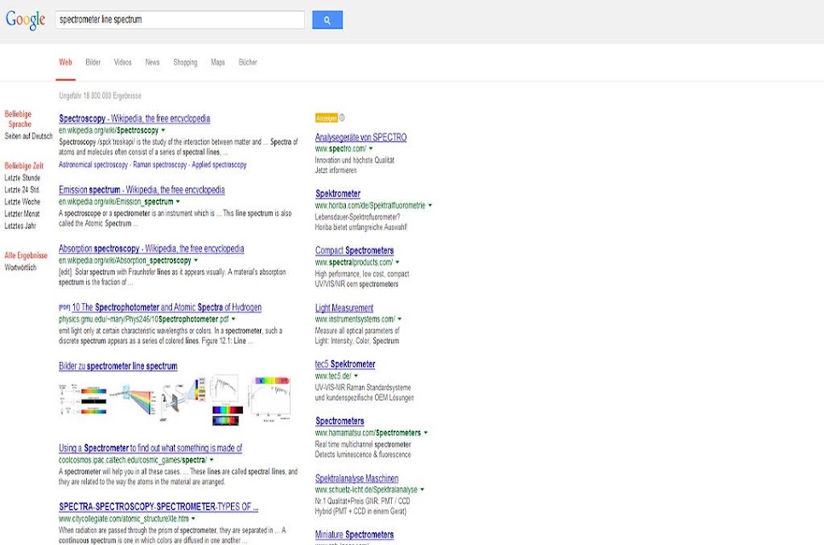Open Bilder zu spectrometer line spectrum
The height and width of the screenshot is (545, 824).
(118, 366)
